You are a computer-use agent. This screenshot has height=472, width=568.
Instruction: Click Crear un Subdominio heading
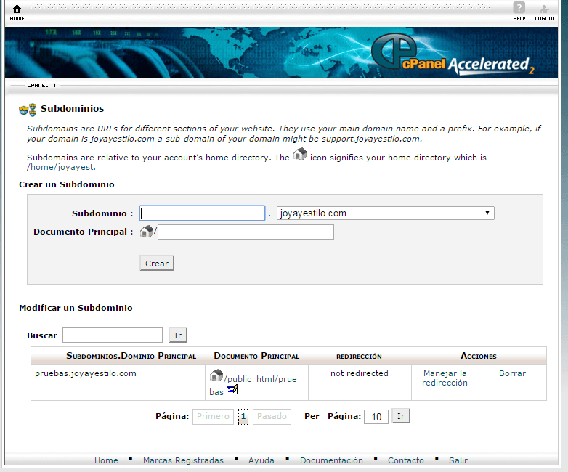pyautogui.click(x=67, y=184)
